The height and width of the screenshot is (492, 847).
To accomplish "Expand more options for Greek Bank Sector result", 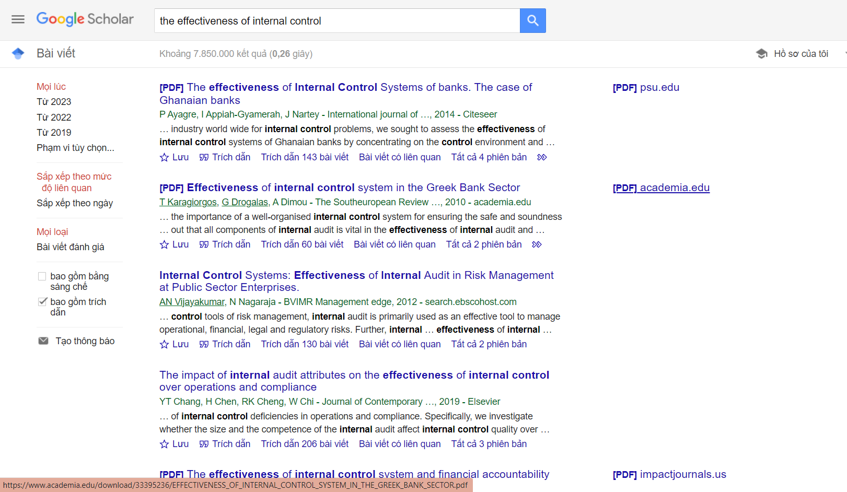I will pyautogui.click(x=537, y=244).
